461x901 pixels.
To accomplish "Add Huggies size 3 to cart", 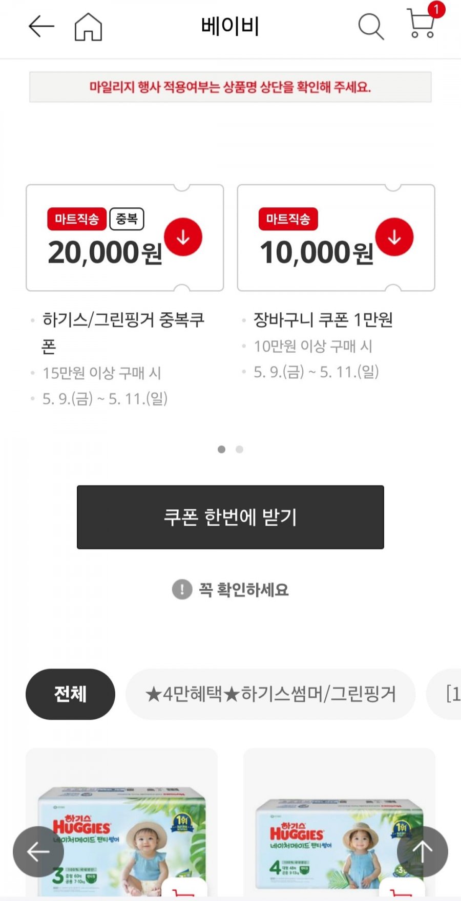I will pyautogui.click(x=184, y=890).
